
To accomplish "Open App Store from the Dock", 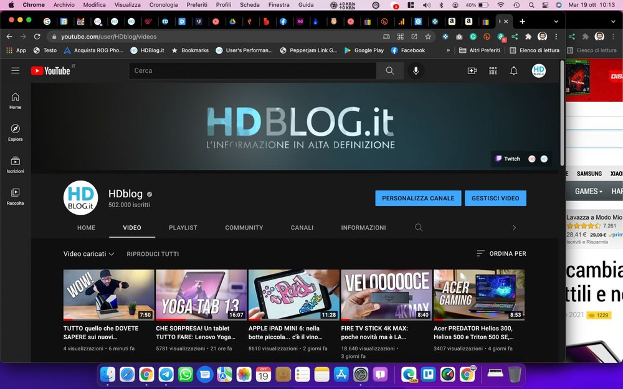I will tap(341, 374).
